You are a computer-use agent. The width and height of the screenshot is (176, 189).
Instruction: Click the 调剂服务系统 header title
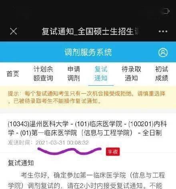tap(88, 52)
